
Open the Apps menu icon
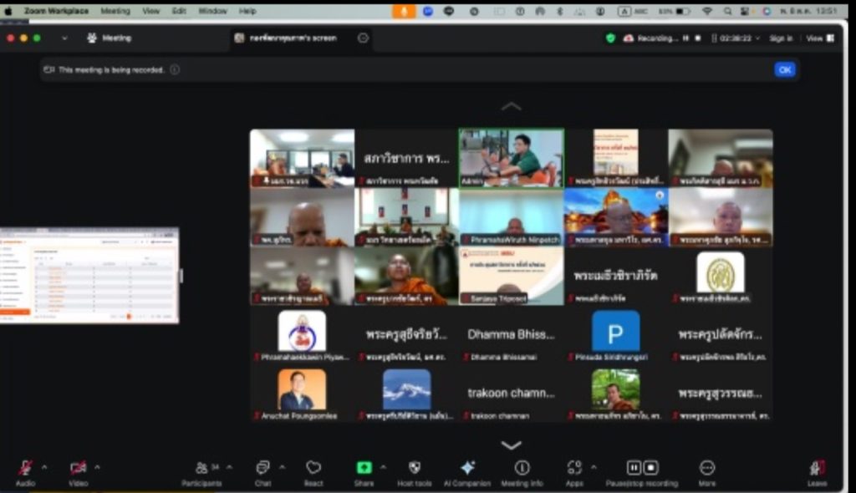coord(574,469)
